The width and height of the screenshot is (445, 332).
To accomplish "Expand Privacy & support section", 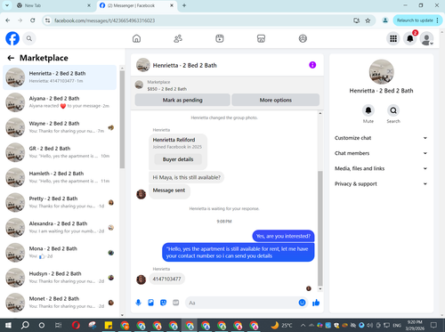I will [x=381, y=183].
